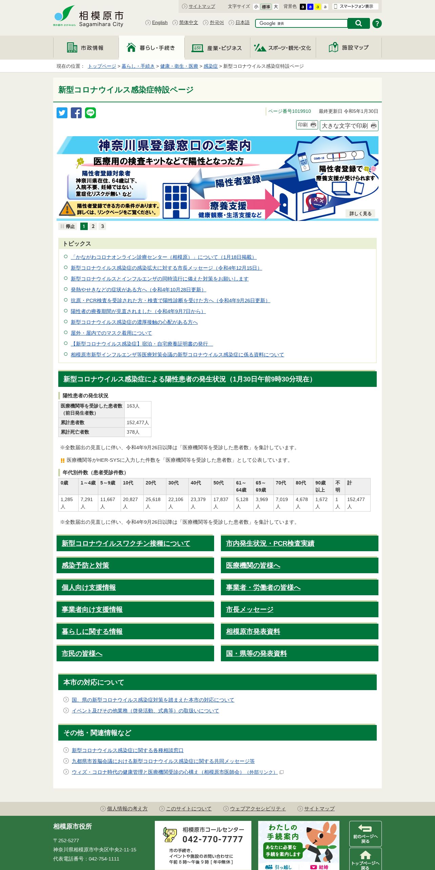
Task: Open 暮らしに関する情報 button
Action: pyautogui.click(x=135, y=631)
